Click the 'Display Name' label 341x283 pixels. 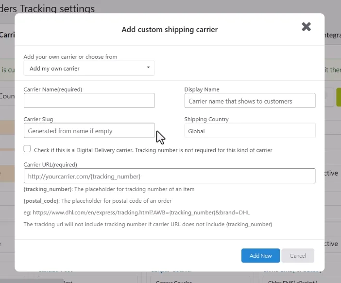[x=202, y=89]
